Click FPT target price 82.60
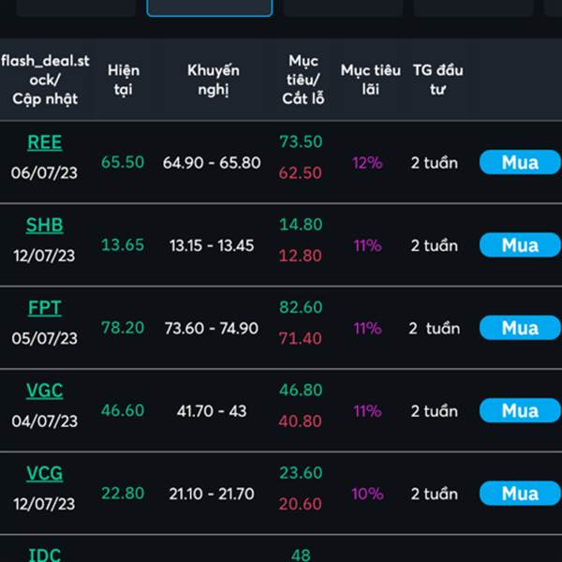562x562 pixels. (x=301, y=307)
